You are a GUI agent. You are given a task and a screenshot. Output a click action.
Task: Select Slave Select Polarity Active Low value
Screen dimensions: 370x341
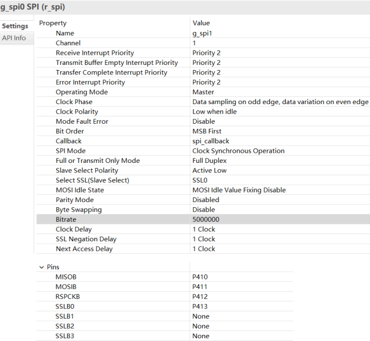210,170
